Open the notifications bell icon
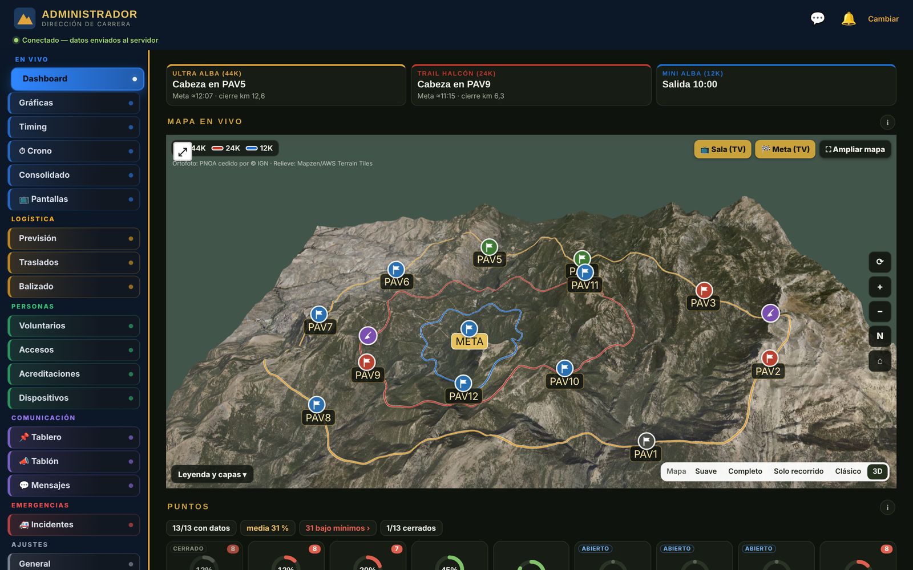The height and width of the screenshot is (570, 913). [849, 19]
